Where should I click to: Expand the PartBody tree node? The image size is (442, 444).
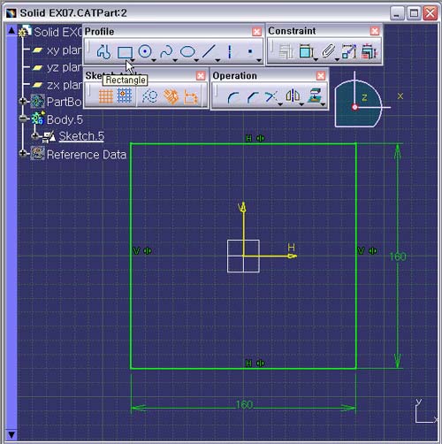click(23, 102)
